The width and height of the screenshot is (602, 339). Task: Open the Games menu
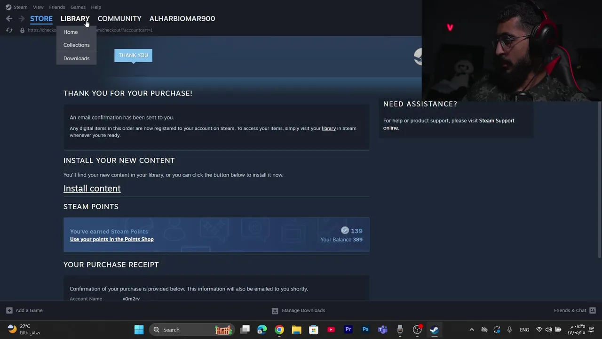78,7
